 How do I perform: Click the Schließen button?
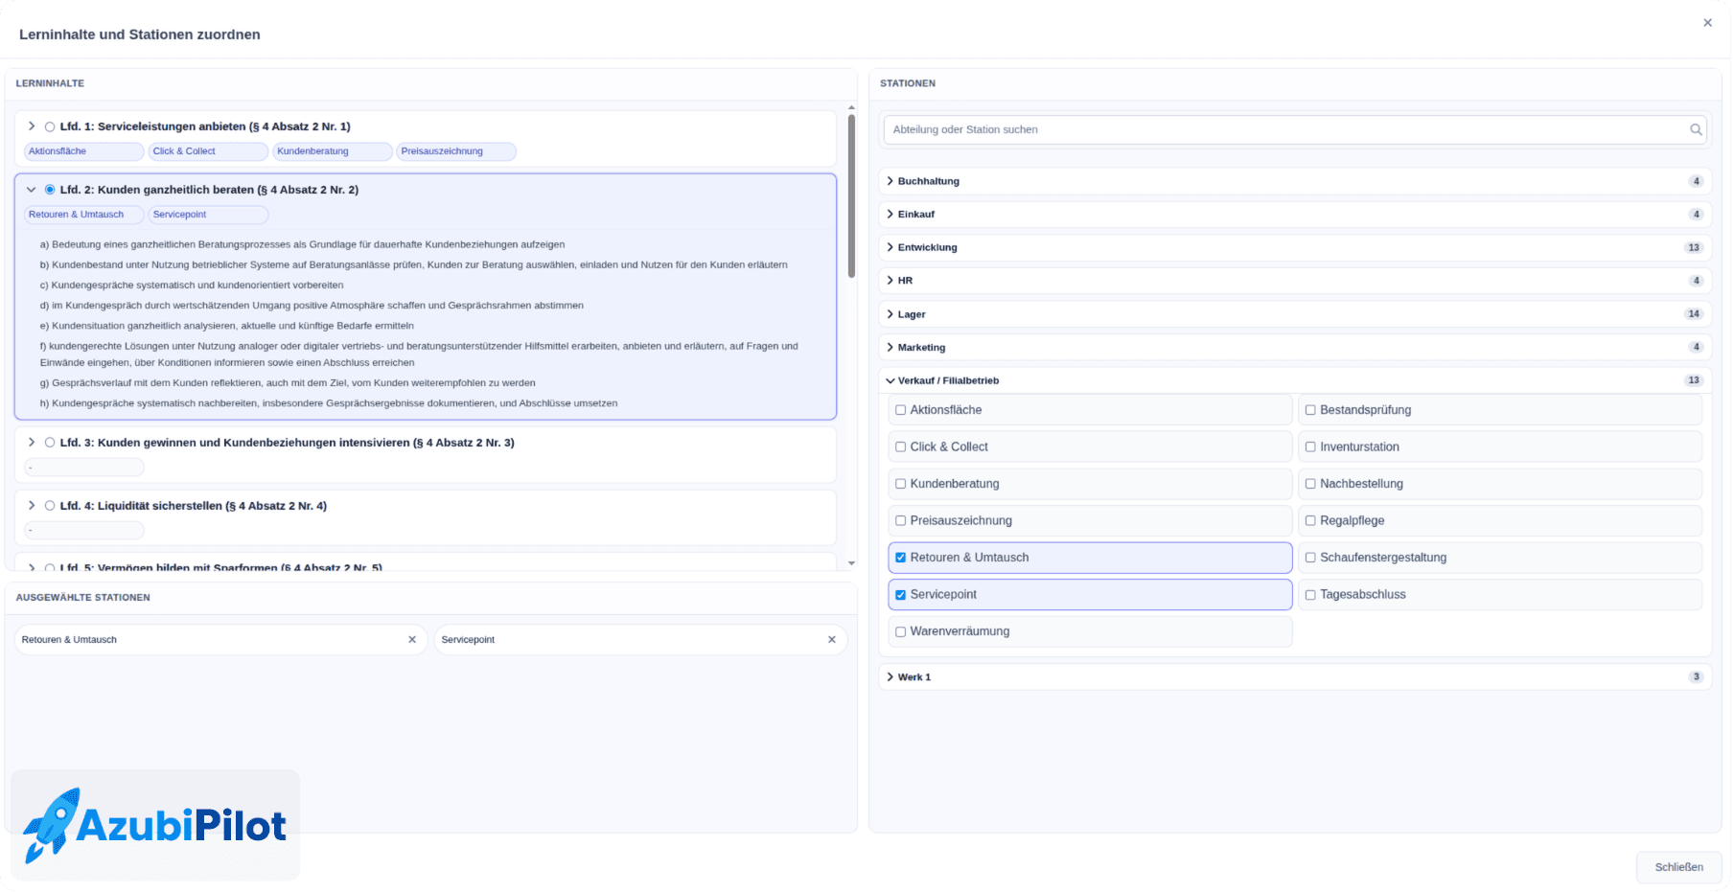pyautogui.click(x=1678, y=867)
